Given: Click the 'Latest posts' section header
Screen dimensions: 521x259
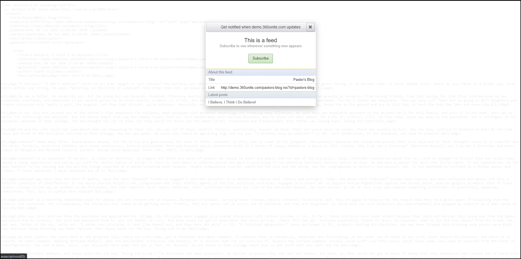Looking at the screenshot, I should (x=218, y=95).
